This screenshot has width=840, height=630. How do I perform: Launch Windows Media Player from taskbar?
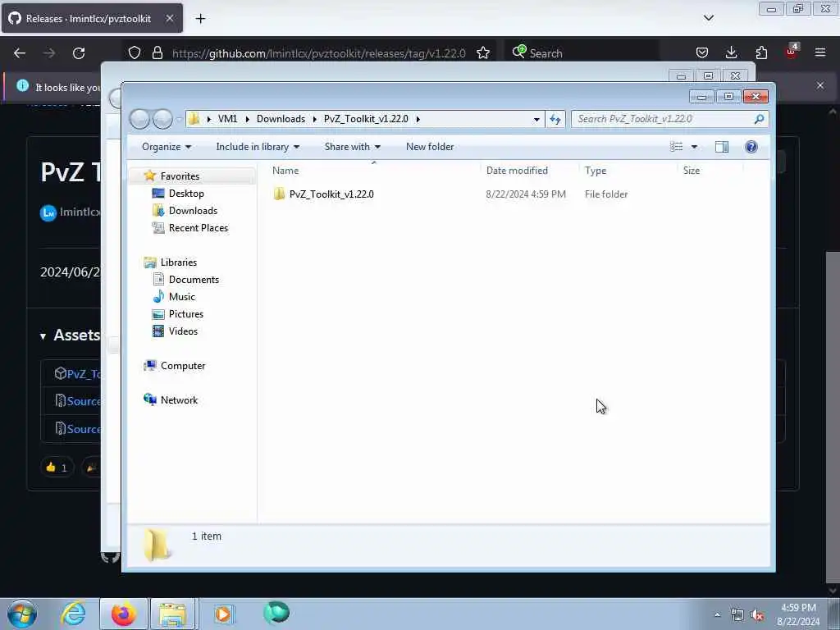224,614
